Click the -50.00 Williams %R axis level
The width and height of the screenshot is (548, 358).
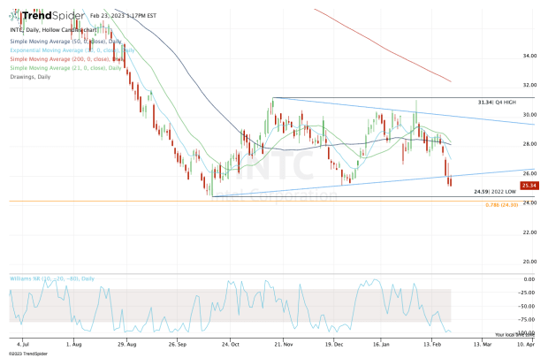pyautogui.click(x=529, y=305)
